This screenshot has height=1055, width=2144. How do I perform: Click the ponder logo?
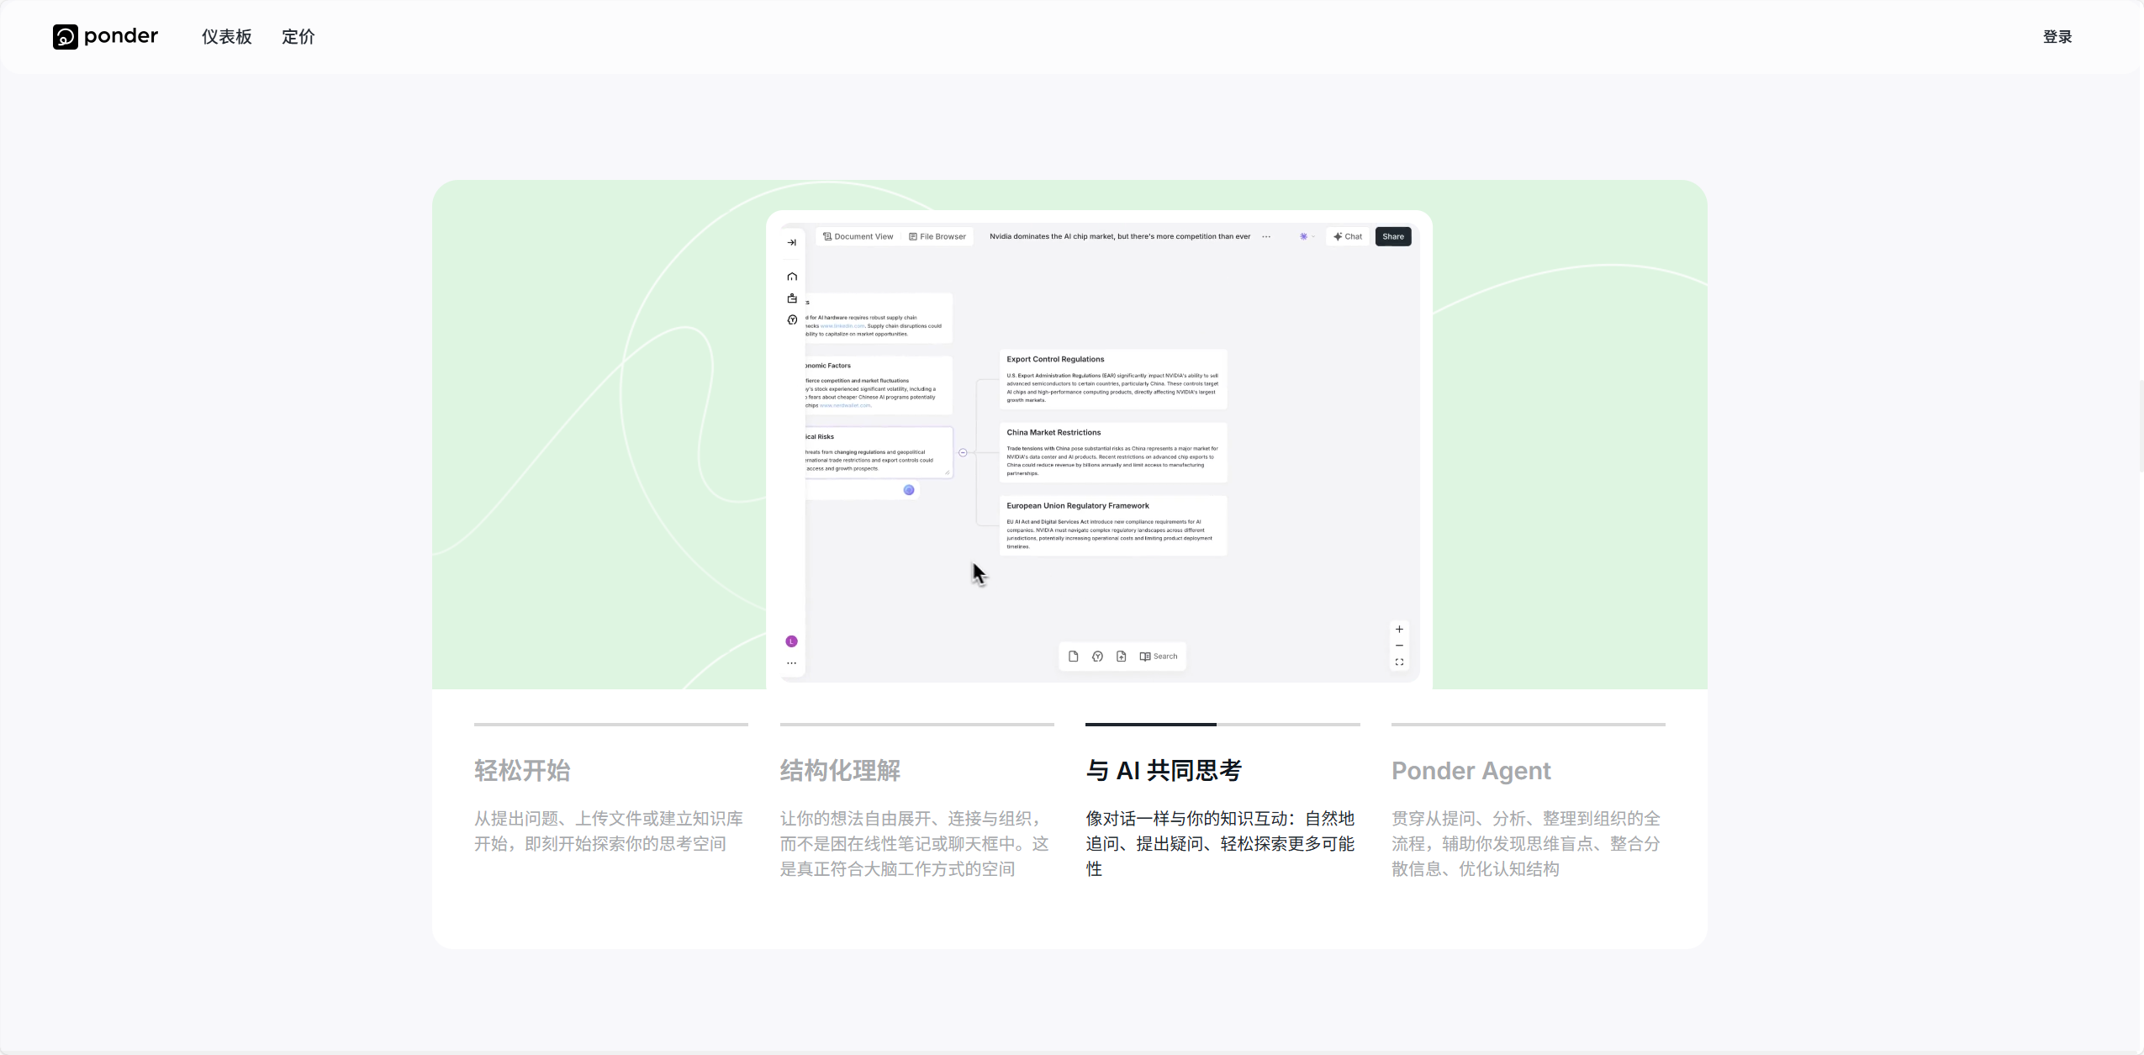pyautogui.click(x=105, y=36)
